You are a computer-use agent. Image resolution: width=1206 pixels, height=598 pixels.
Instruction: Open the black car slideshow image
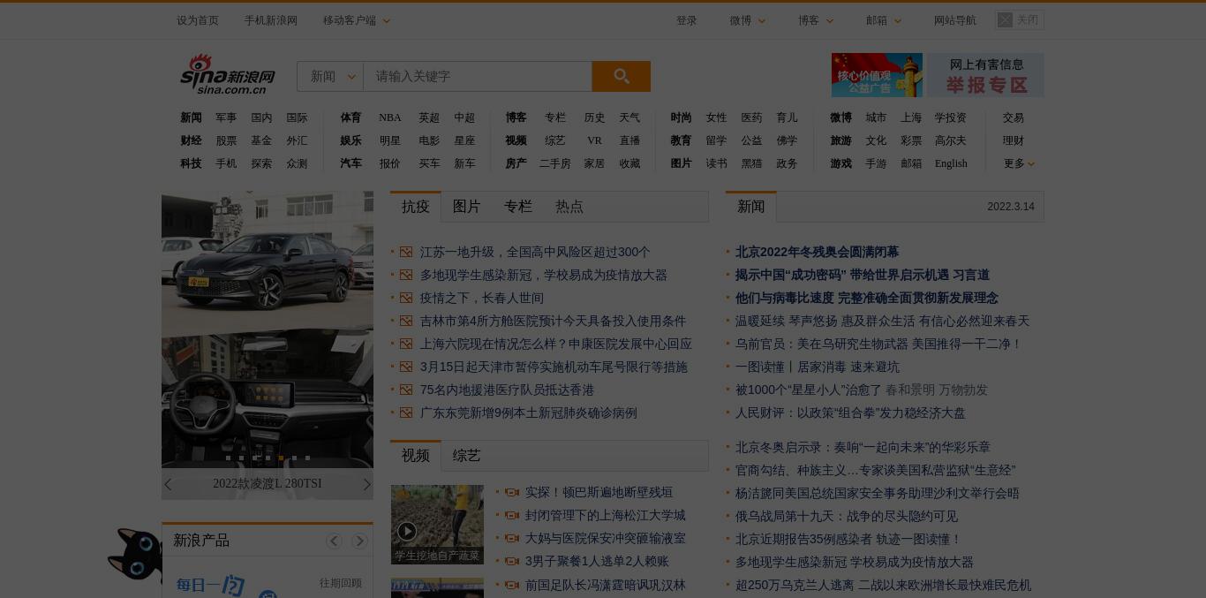tap(268, 260)
